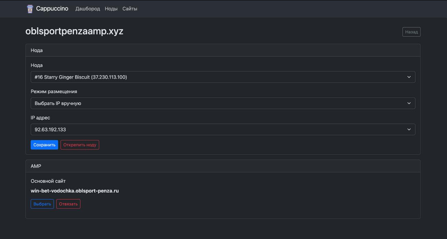Click the chevron arrow in Режим размещения field

point(409,103)
